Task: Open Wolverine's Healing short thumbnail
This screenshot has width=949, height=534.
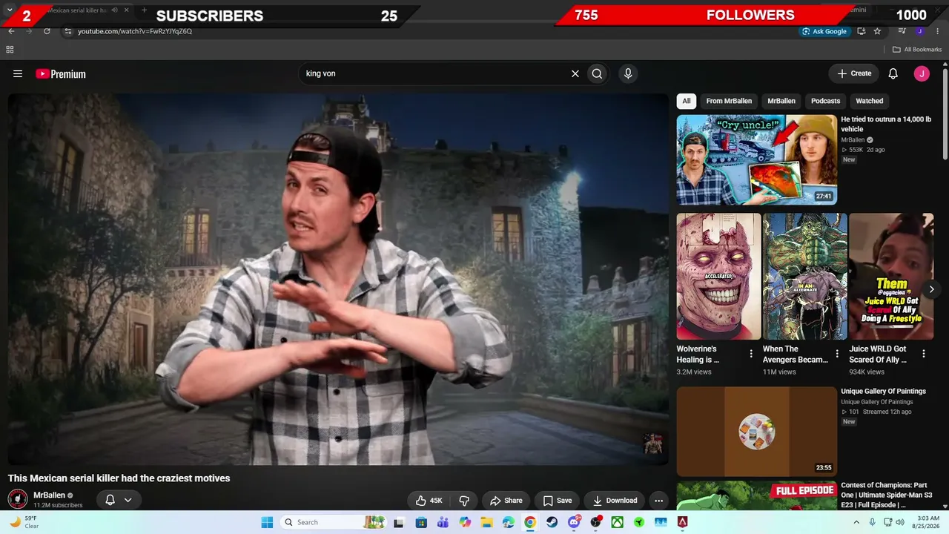Action: pos(719,277)
